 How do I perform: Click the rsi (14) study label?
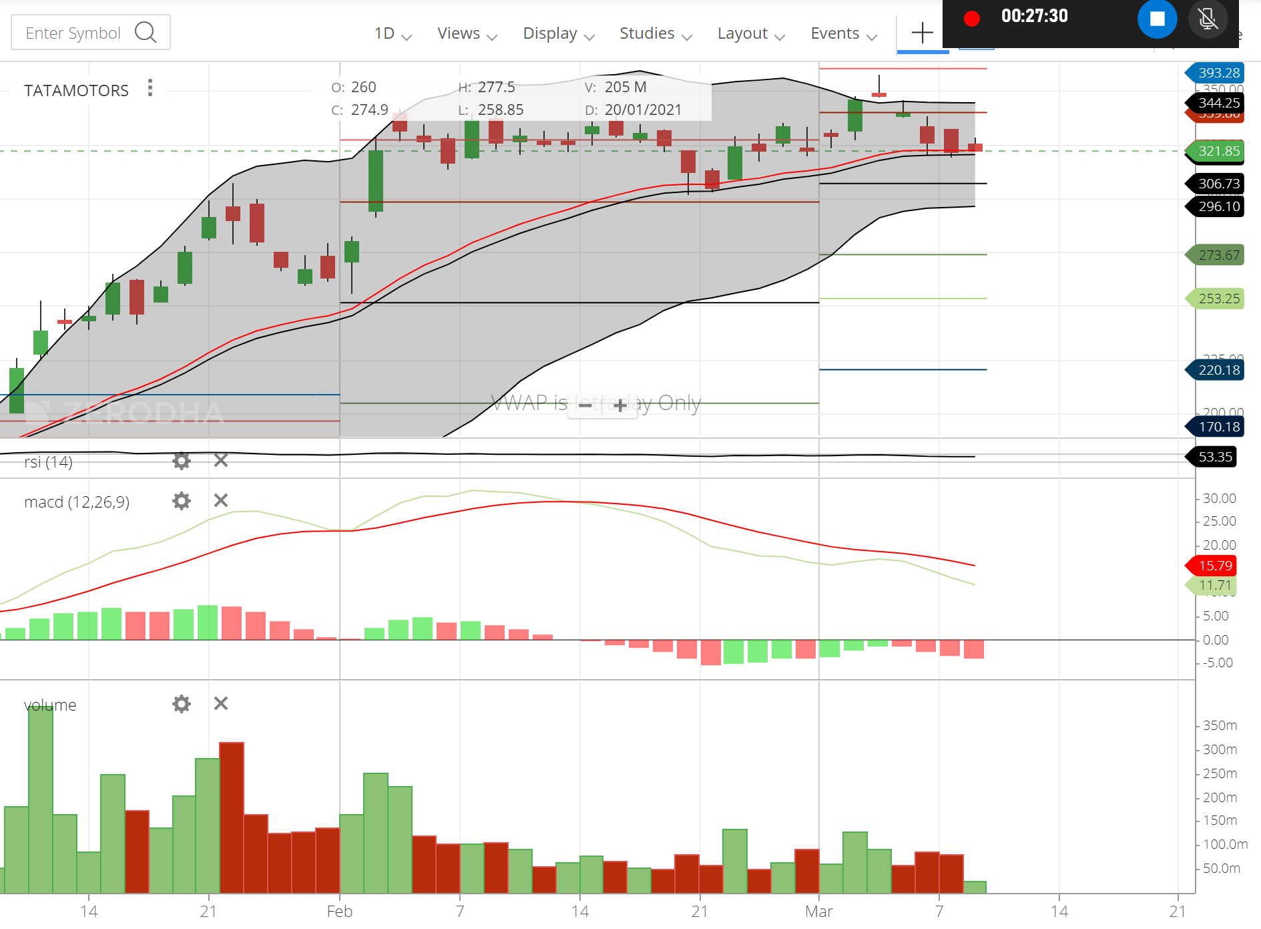coord(48,461)
